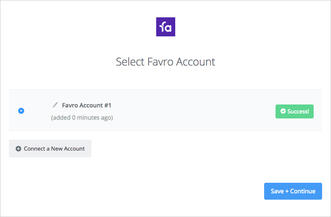Image resolution: width=331 pixels, height=217 pixels.
Task: Choose the blue selected account radio
Action: point(21,111)
